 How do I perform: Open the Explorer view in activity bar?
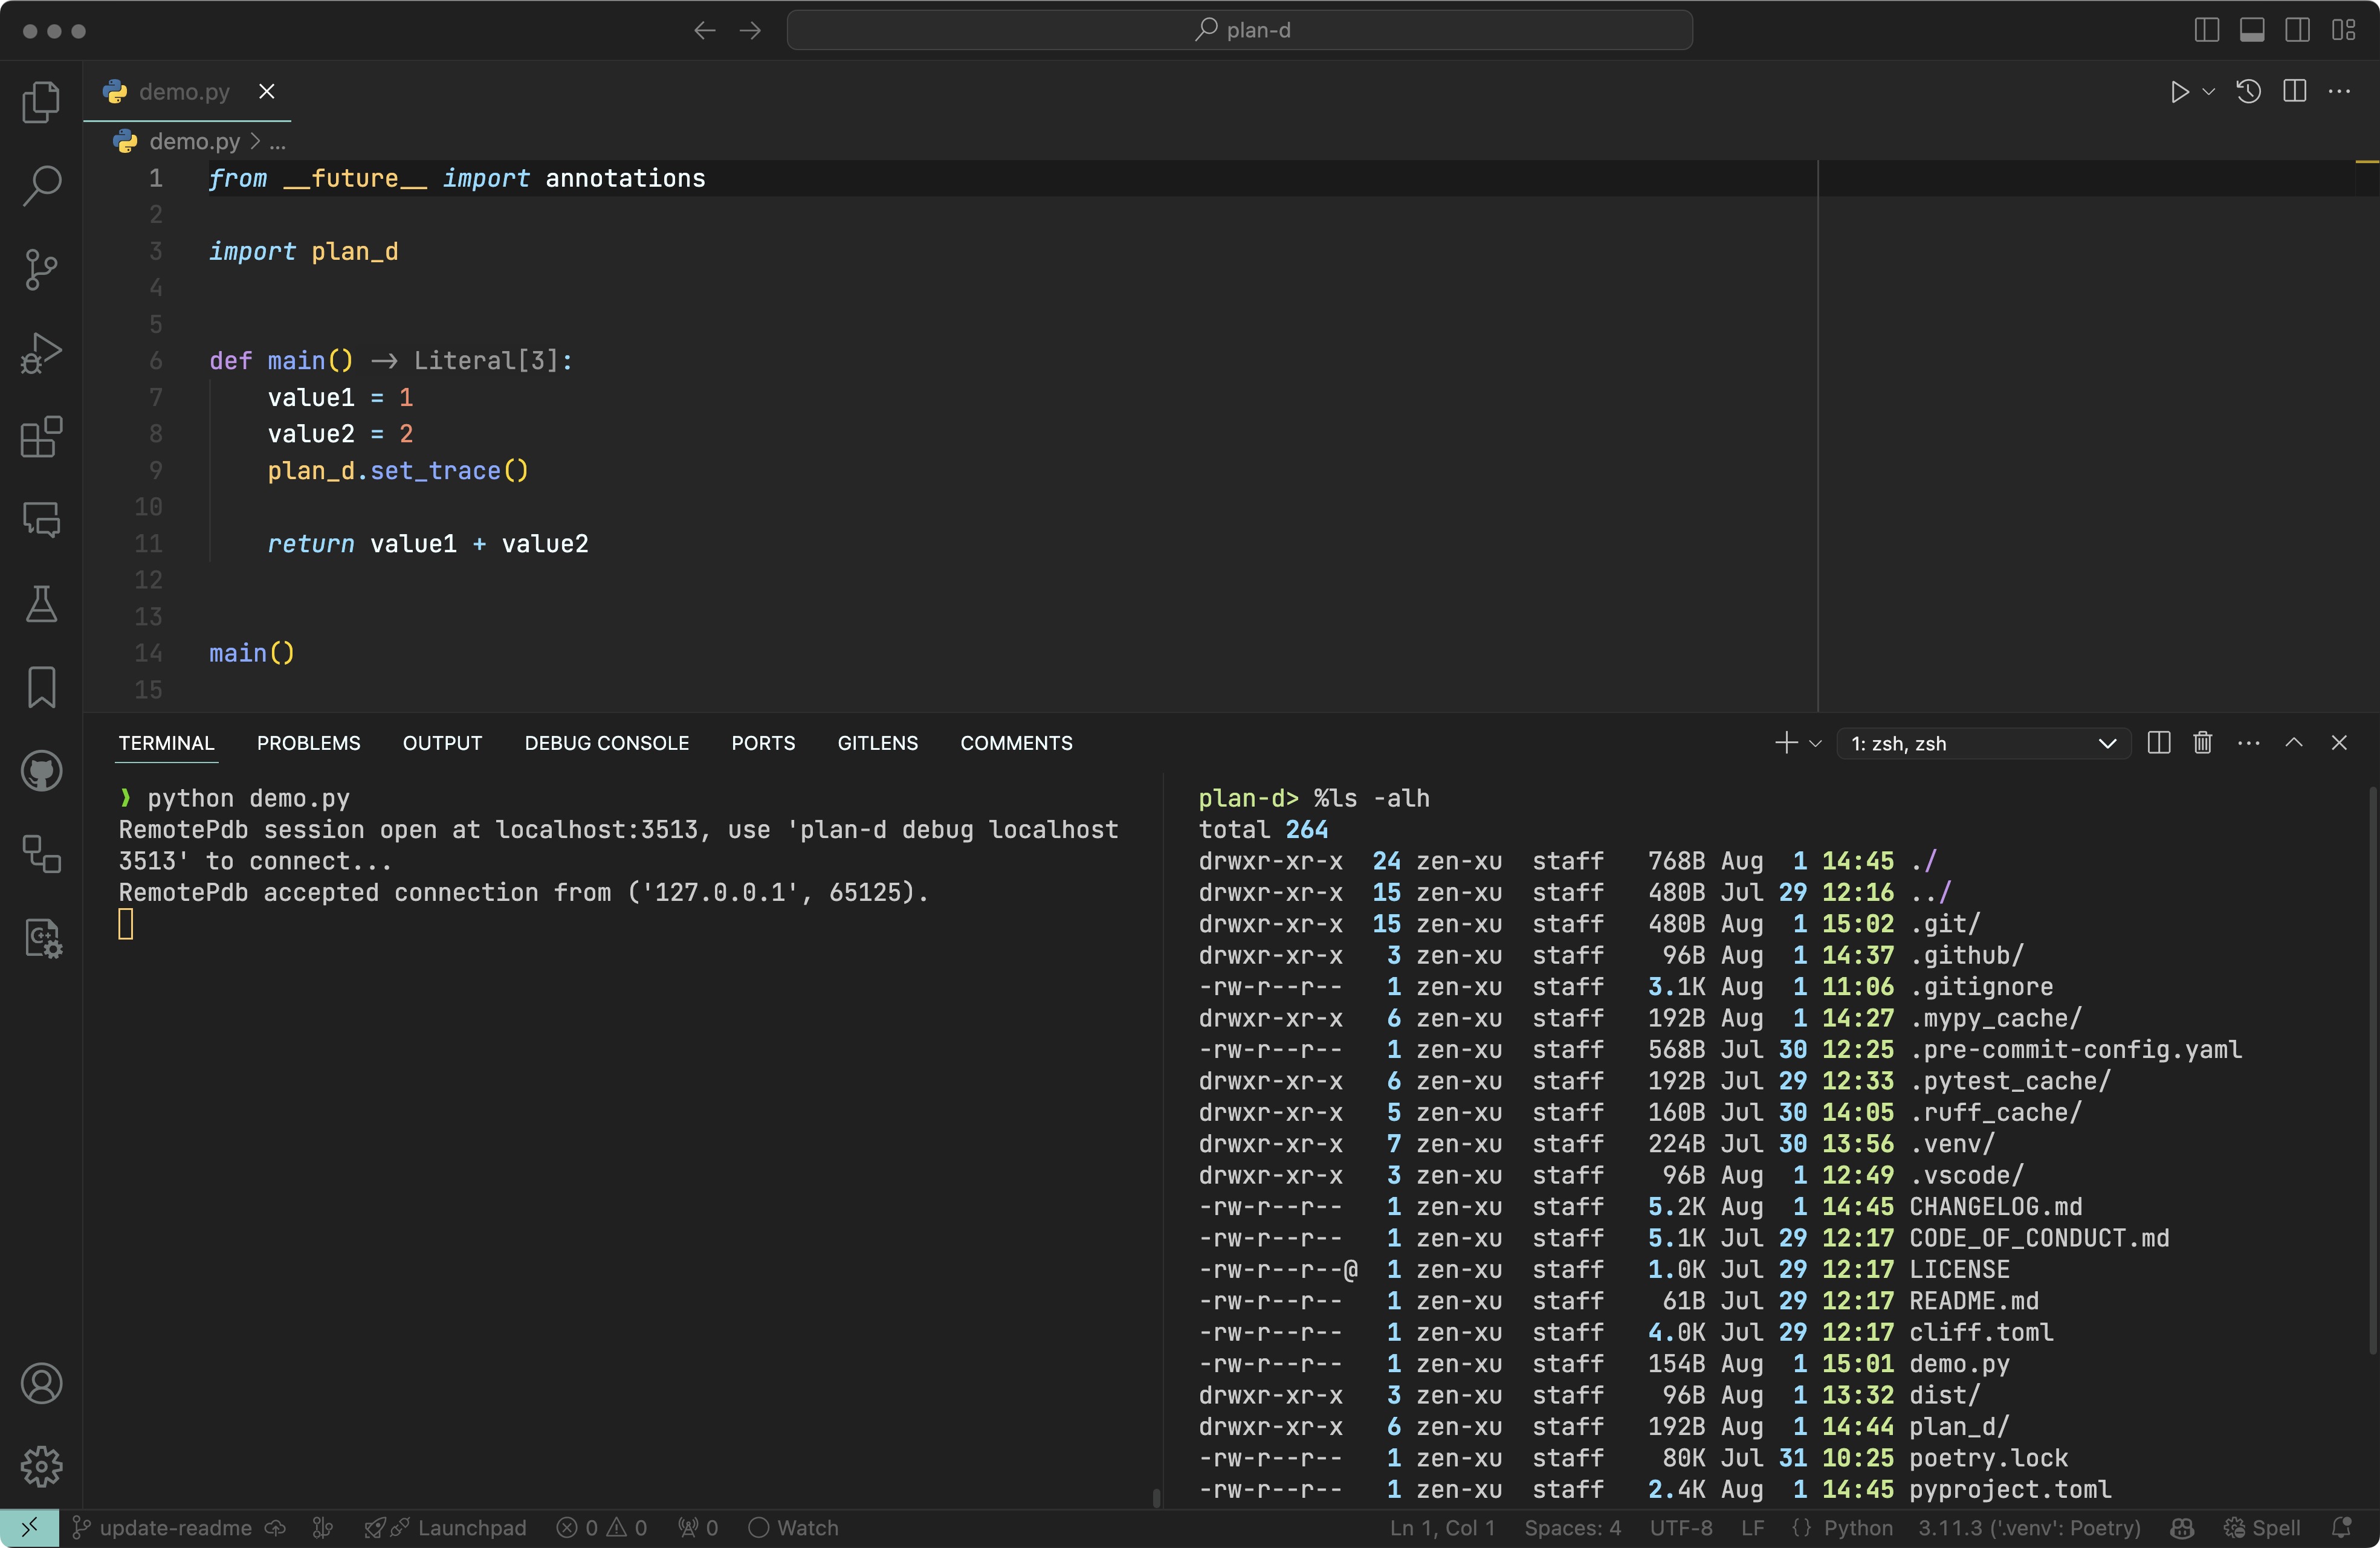(41, 101)
